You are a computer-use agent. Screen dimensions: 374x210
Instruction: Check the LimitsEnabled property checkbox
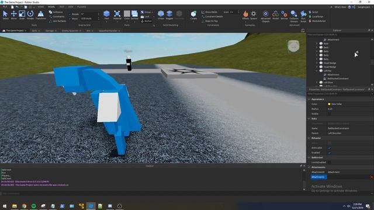330,162
